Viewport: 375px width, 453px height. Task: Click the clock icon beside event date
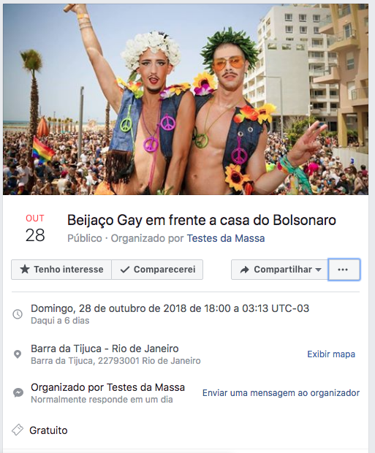[18, 314]
